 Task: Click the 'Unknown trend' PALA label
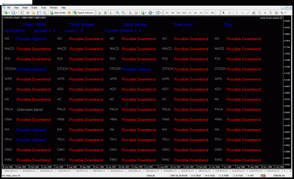(x=30, y=109)
